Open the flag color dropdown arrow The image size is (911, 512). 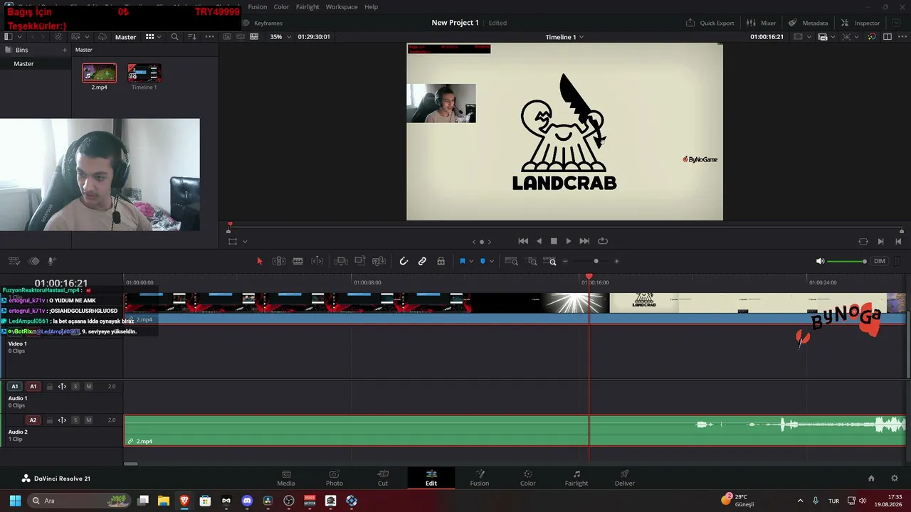[470, 261]
